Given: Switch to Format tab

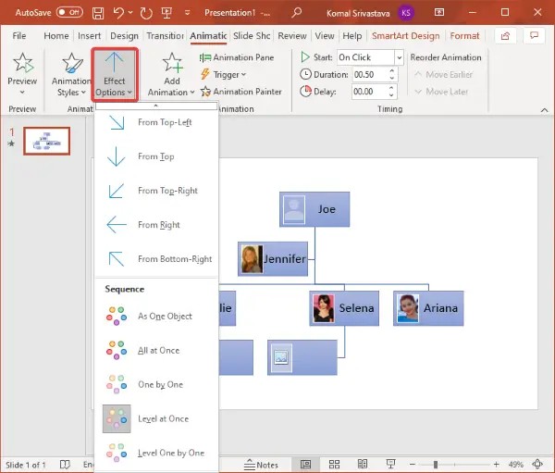Looking at the screenshot, I should tap(464, 36).
